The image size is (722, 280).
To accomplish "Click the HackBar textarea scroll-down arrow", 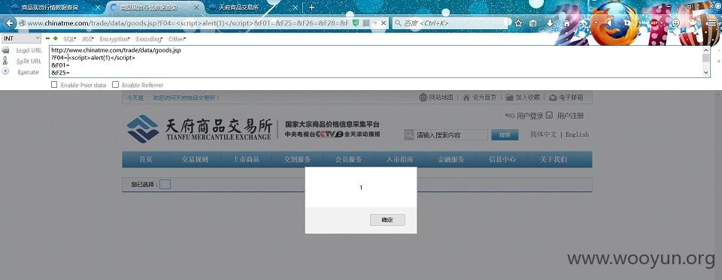I will coord(706,73).
